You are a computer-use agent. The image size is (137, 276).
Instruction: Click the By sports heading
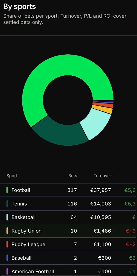click(19, 6)
